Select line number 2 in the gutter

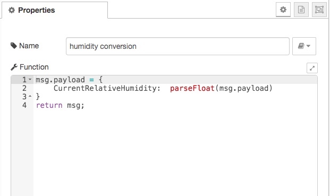point(24,88)
